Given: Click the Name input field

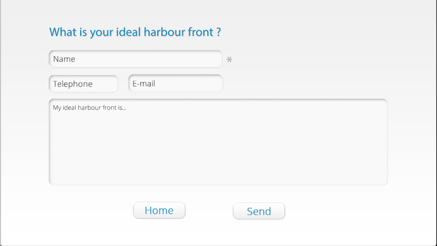Looking at the screenshot, I should click(135, 59).
